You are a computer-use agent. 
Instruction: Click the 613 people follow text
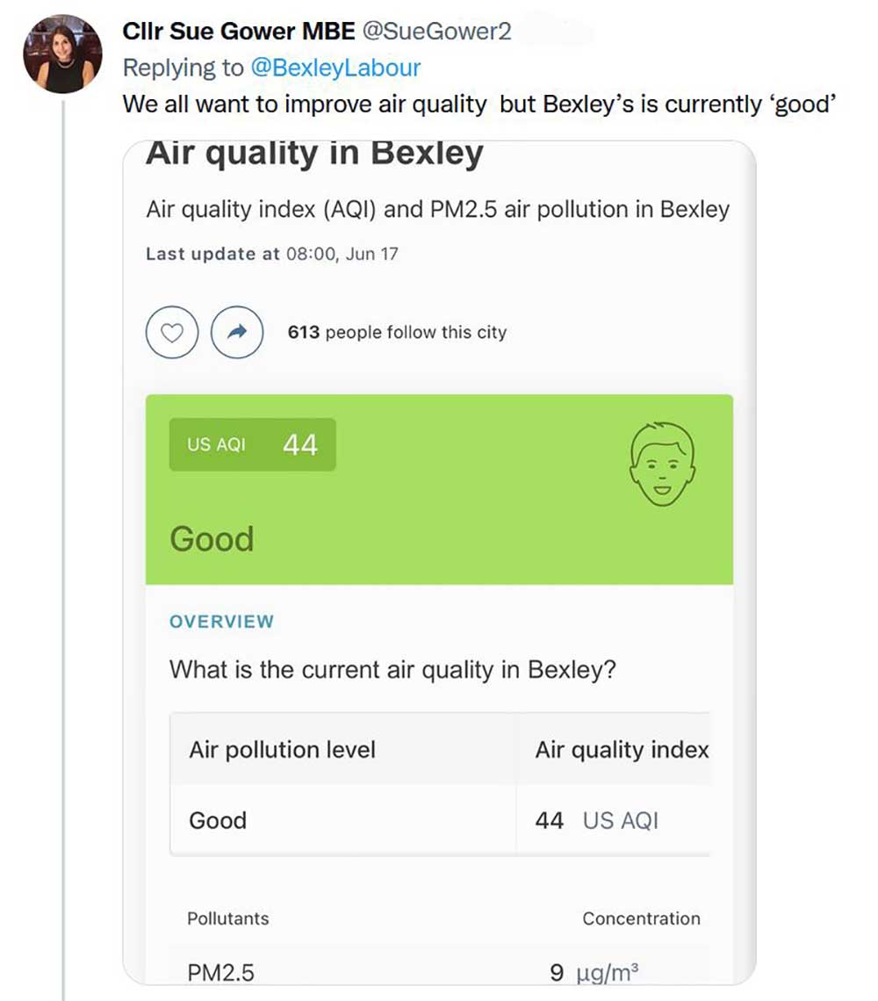pyautogui.click(x=397, y=333)
